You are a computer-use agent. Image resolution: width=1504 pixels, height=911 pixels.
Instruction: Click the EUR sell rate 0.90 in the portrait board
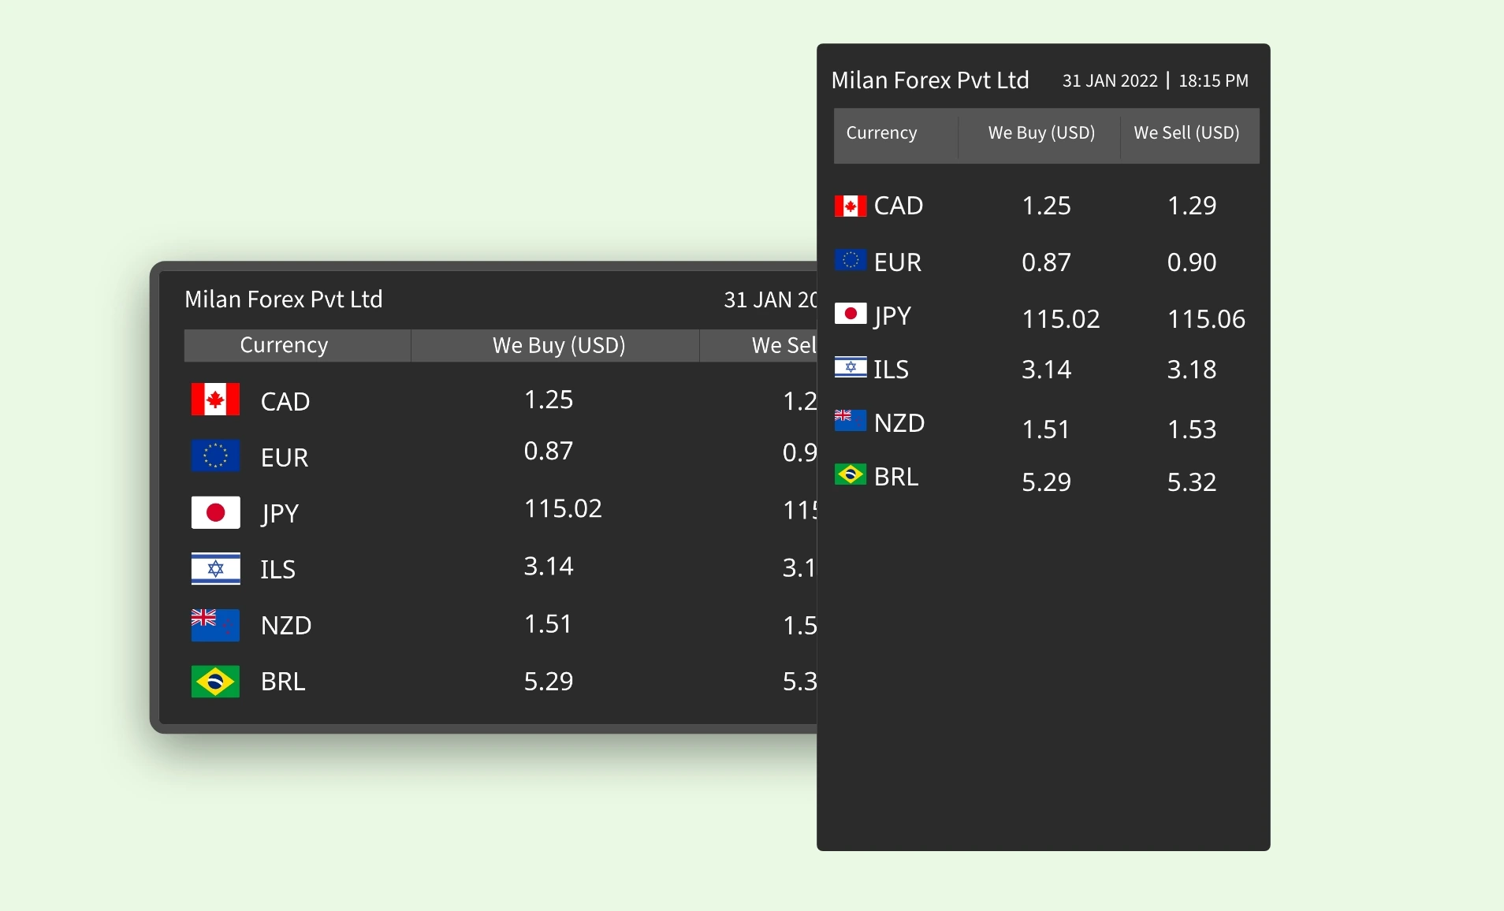coord(1192,262)
